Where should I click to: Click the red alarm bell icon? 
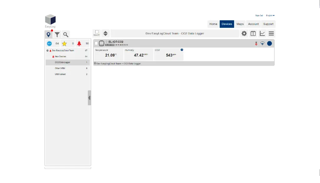tap(79, 43)
